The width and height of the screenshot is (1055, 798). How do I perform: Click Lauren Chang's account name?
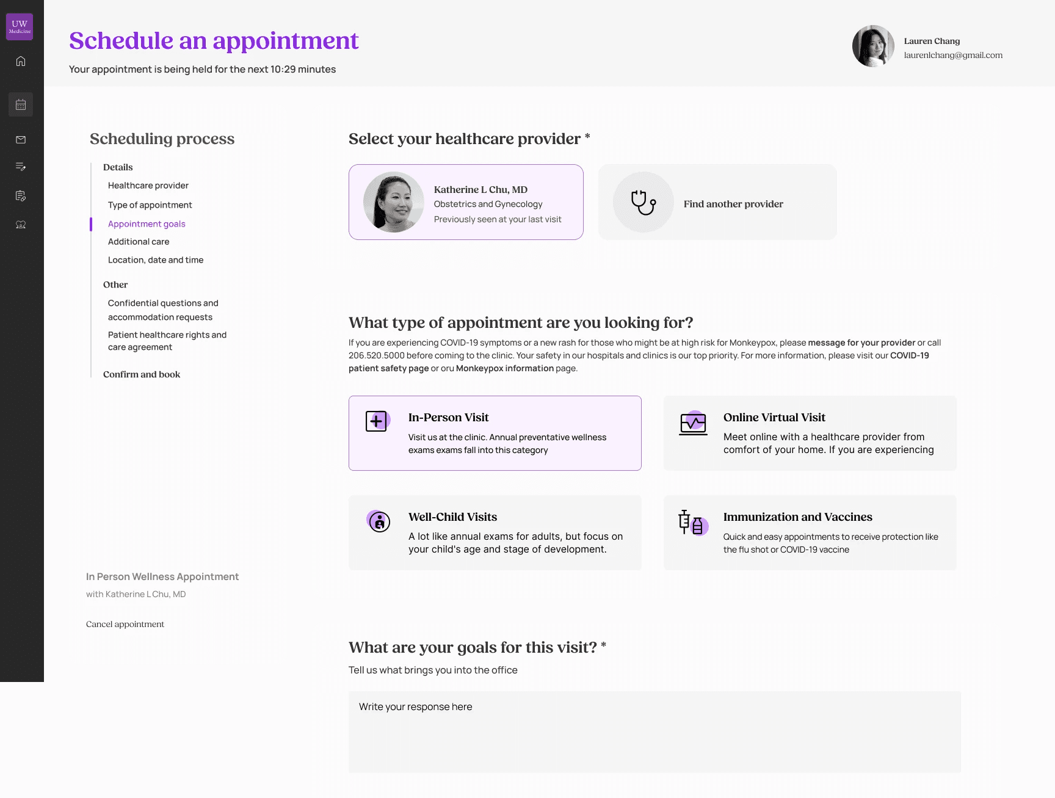pos(932,41)
